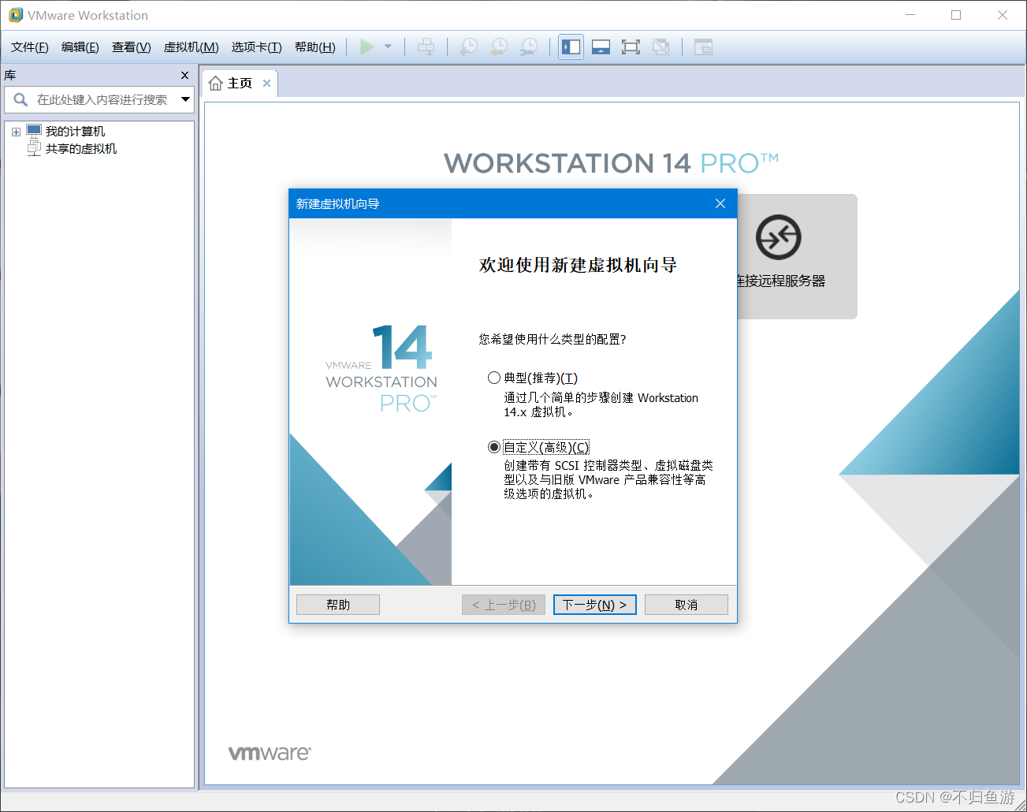Screen dimensions: 1027x812
Task: Maximize the VMware Workstation window
Action: (x=956, y=15)
